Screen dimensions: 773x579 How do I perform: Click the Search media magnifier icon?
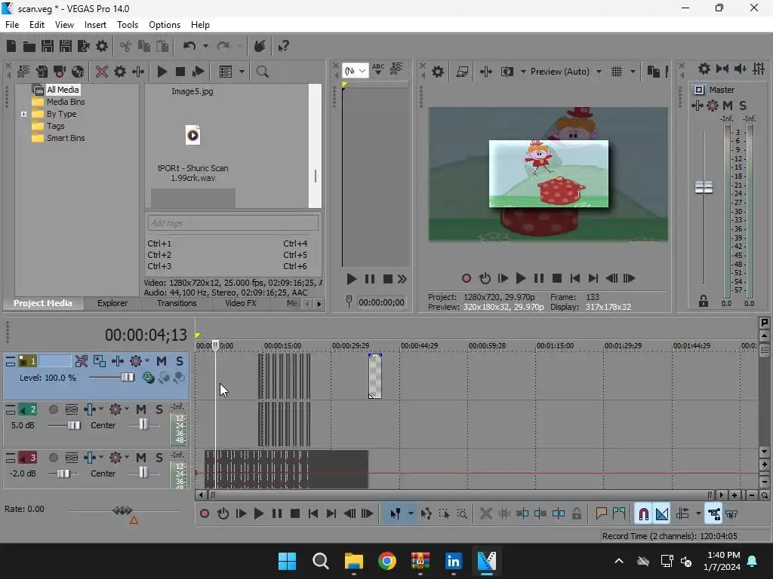pos(262,72)
